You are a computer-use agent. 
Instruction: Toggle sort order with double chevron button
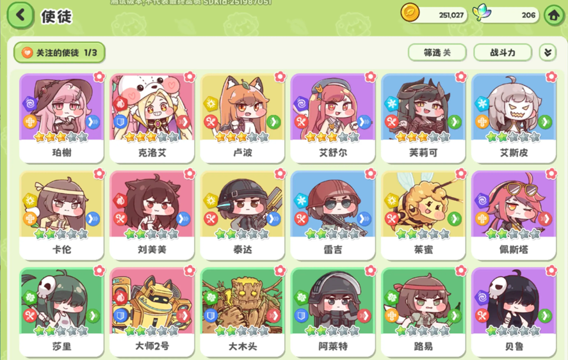(x=548, y=53)
